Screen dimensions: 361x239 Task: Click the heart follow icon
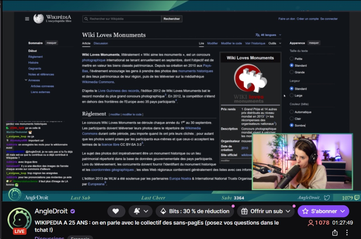tap(116, 211)
